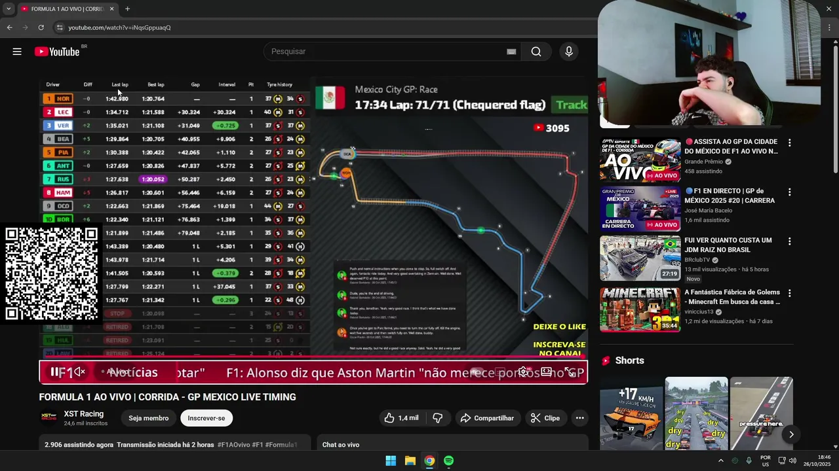Create a clip with Clipe button
Image resolution: width=839 pixels, height=471 pixels.
(x=545, y=418)
